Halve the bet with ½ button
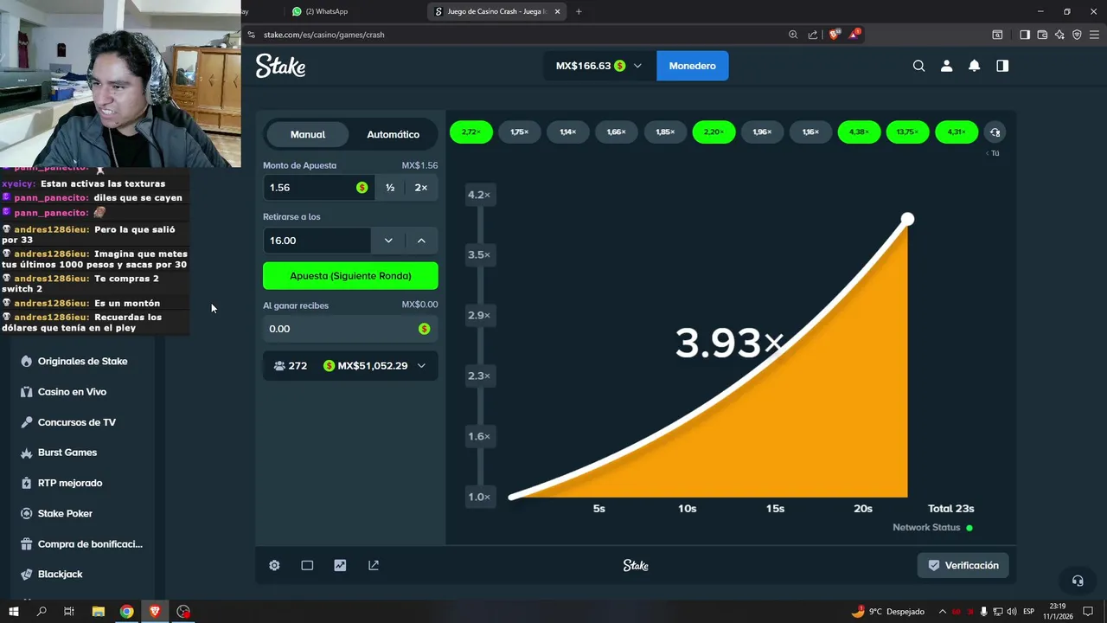Screen dimensions: 1107x623 pos(390,188)
